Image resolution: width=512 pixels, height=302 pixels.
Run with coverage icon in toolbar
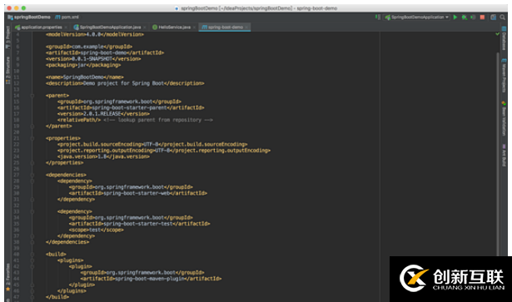pos(473,17)
